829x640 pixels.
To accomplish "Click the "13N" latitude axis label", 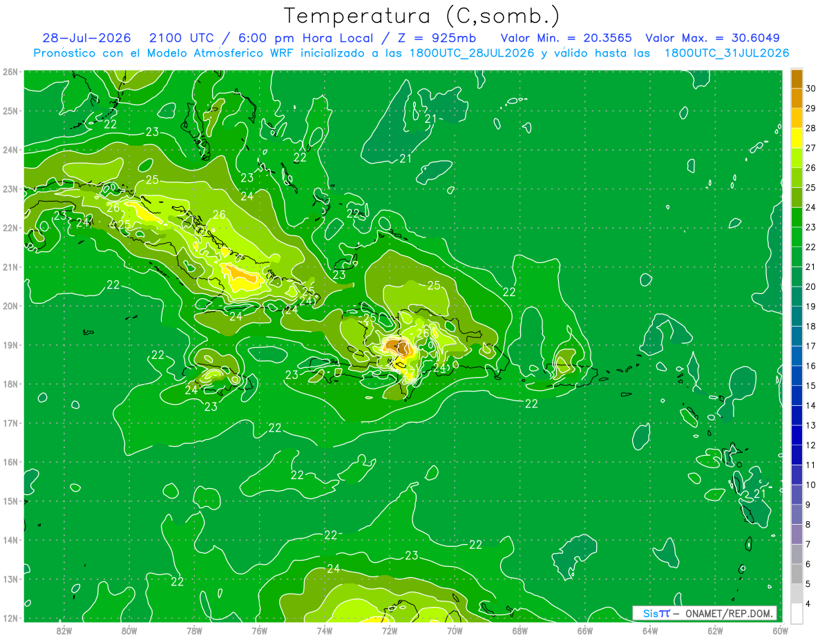I will click(x=10, y=579).
